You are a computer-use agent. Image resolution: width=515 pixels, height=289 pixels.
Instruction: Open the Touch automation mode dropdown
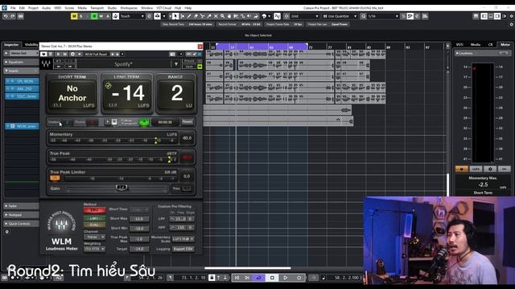tap(132, 16)
